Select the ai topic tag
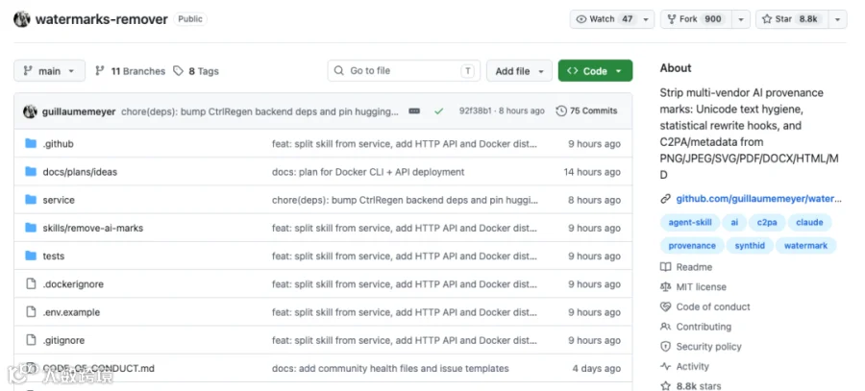Image resolution: width=865 pixels, height=391 pixels. [734, 222]
